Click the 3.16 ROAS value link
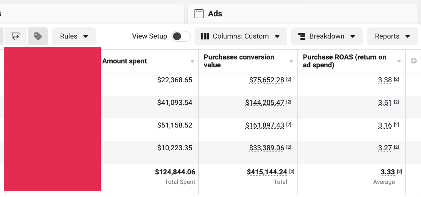421x197 pixels. tap(385, 125)
